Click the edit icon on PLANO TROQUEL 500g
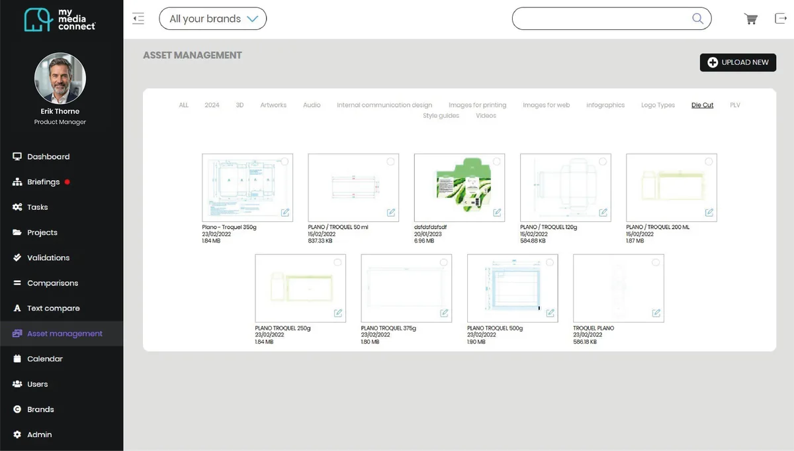Viewport: 794px width, 451px height. pos(550,313)
